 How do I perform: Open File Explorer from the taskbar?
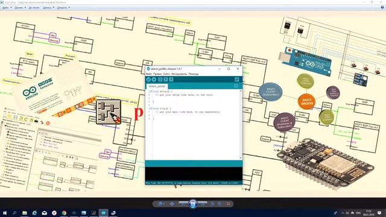[25, 213]
